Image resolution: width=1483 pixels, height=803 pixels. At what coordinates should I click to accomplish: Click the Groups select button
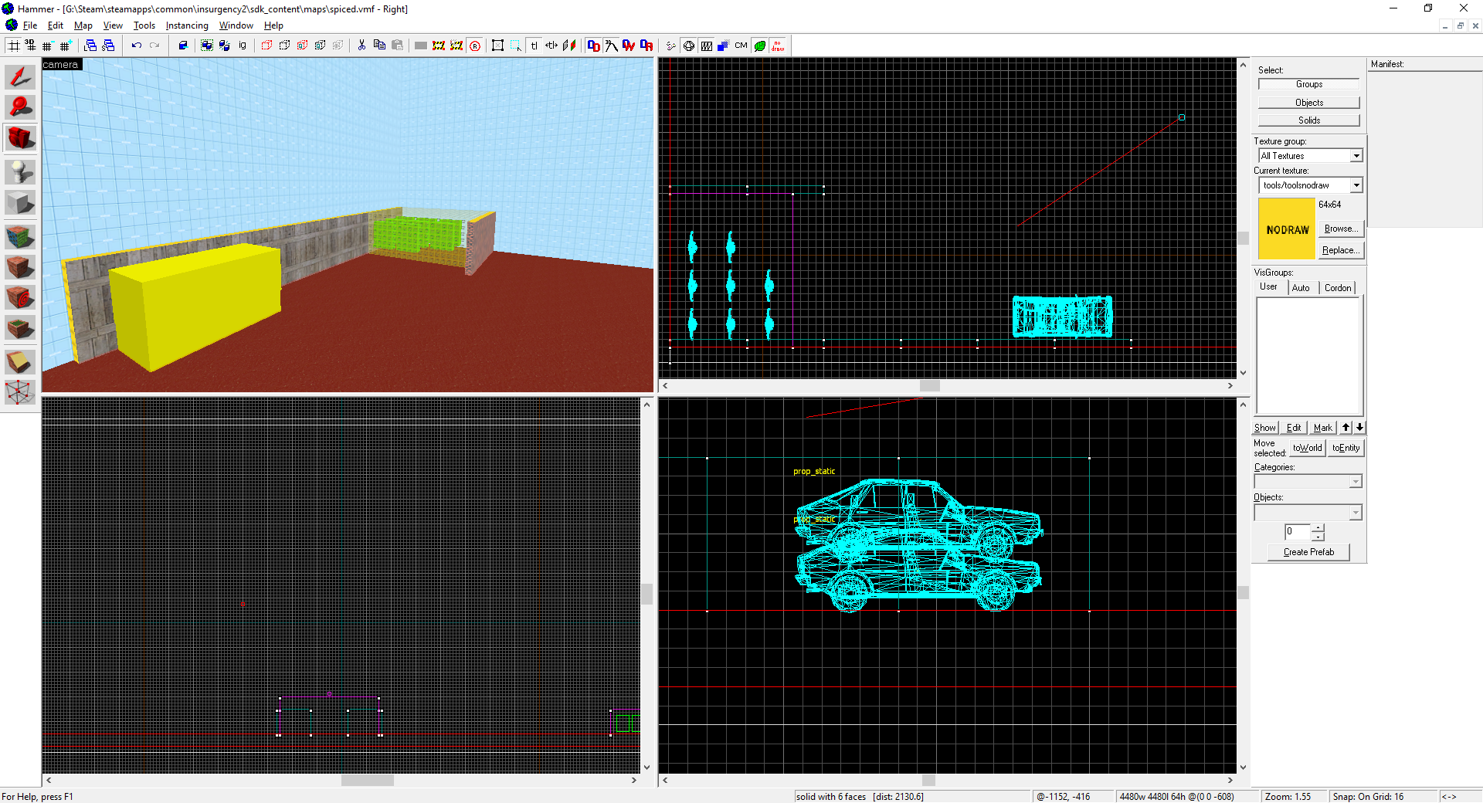1308,84
